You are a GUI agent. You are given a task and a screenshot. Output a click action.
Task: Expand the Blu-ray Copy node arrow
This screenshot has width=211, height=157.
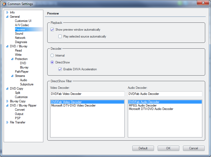click(x=7, y=101)
